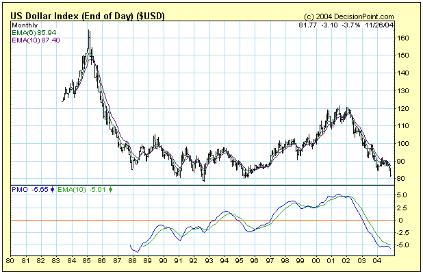Viewport: 423px width, 274px height.
Task: Click the date 11/26/04
Action: click(x=380, y=25)
